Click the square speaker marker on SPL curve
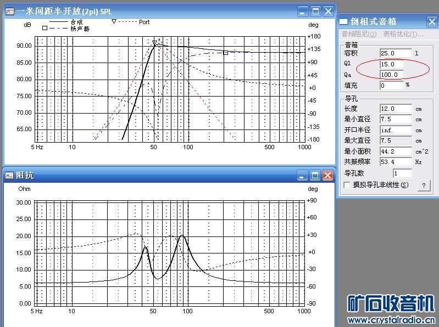This screenshot has width=439, height=327. (226, 53)
